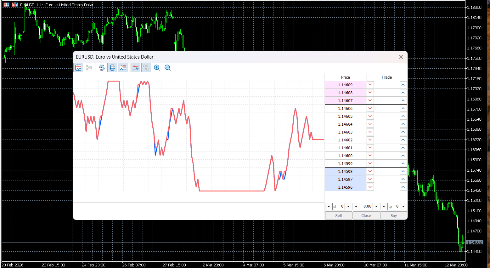
Task: Click buy arrow at price 1.14600
Action: (403, 156)
